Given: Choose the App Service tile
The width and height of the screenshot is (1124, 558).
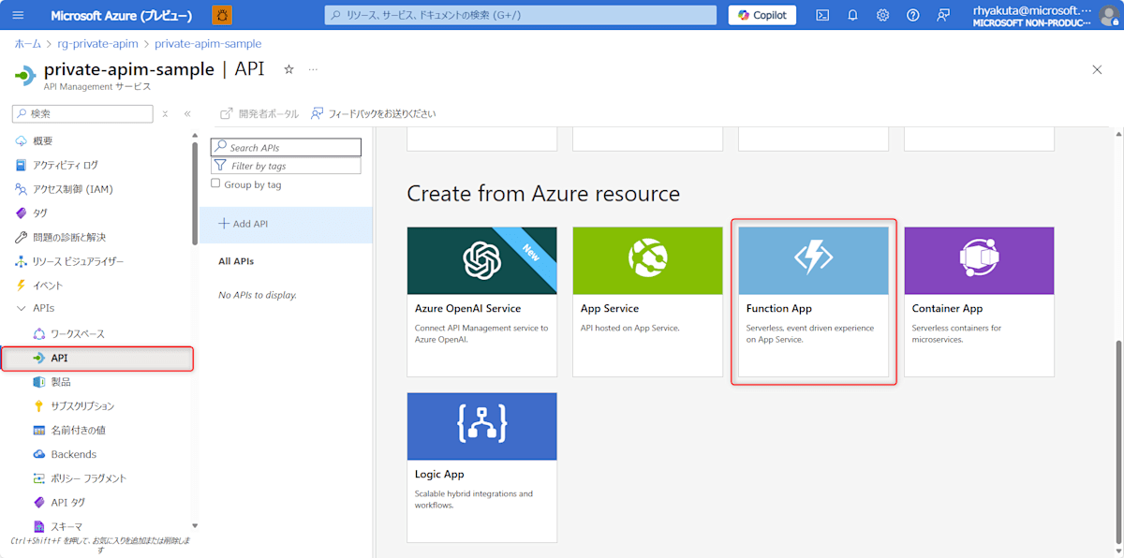Looking at the screenshot, I should 647,301.
